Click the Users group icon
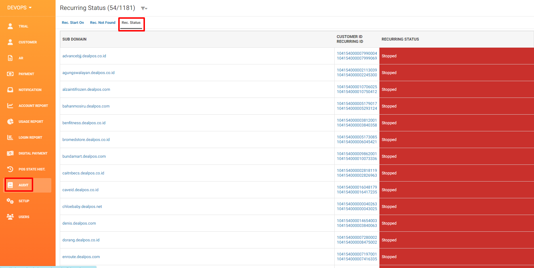This screenshot has width=534, height=268. pyautogui.click(x=10, y=217)
